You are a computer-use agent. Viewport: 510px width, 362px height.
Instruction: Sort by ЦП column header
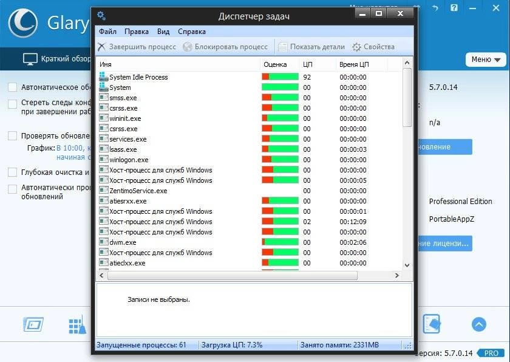coord(318,64)
